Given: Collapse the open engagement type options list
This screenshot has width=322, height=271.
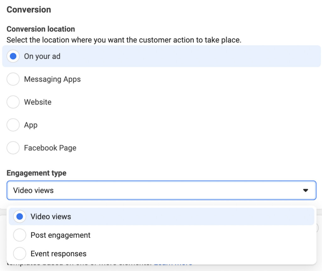Looking at the screenshot, I should 305,190.
